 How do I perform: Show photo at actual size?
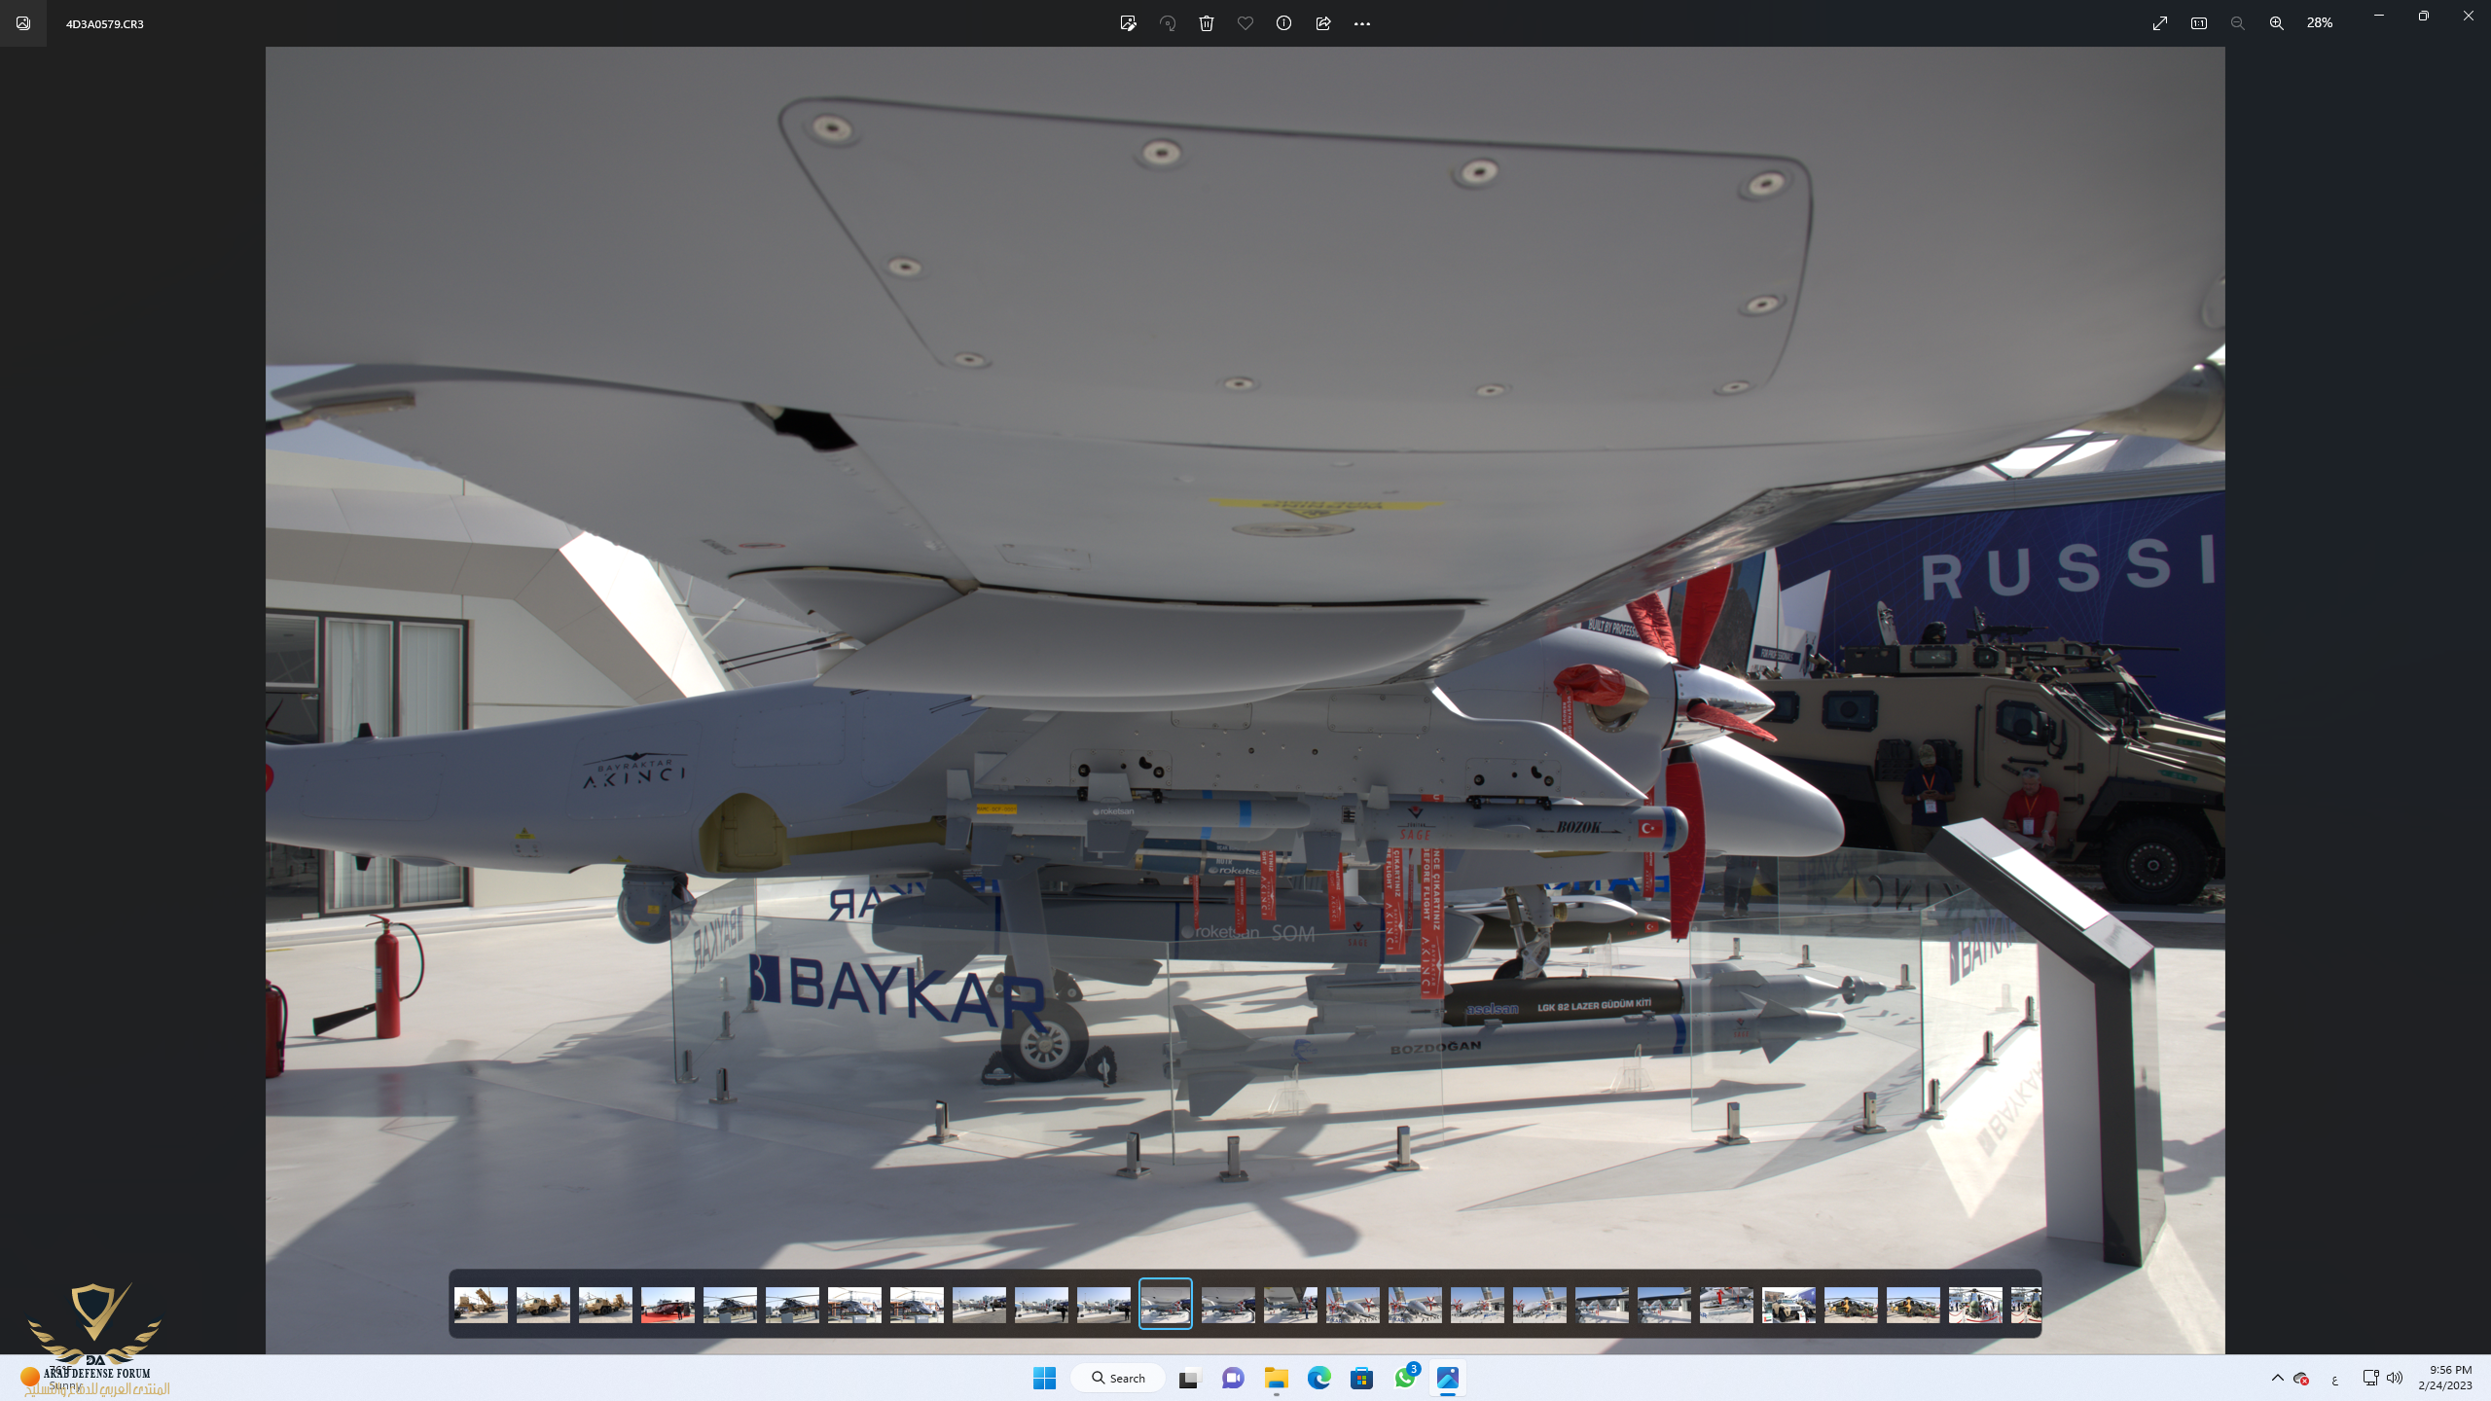pos(2199,23)
